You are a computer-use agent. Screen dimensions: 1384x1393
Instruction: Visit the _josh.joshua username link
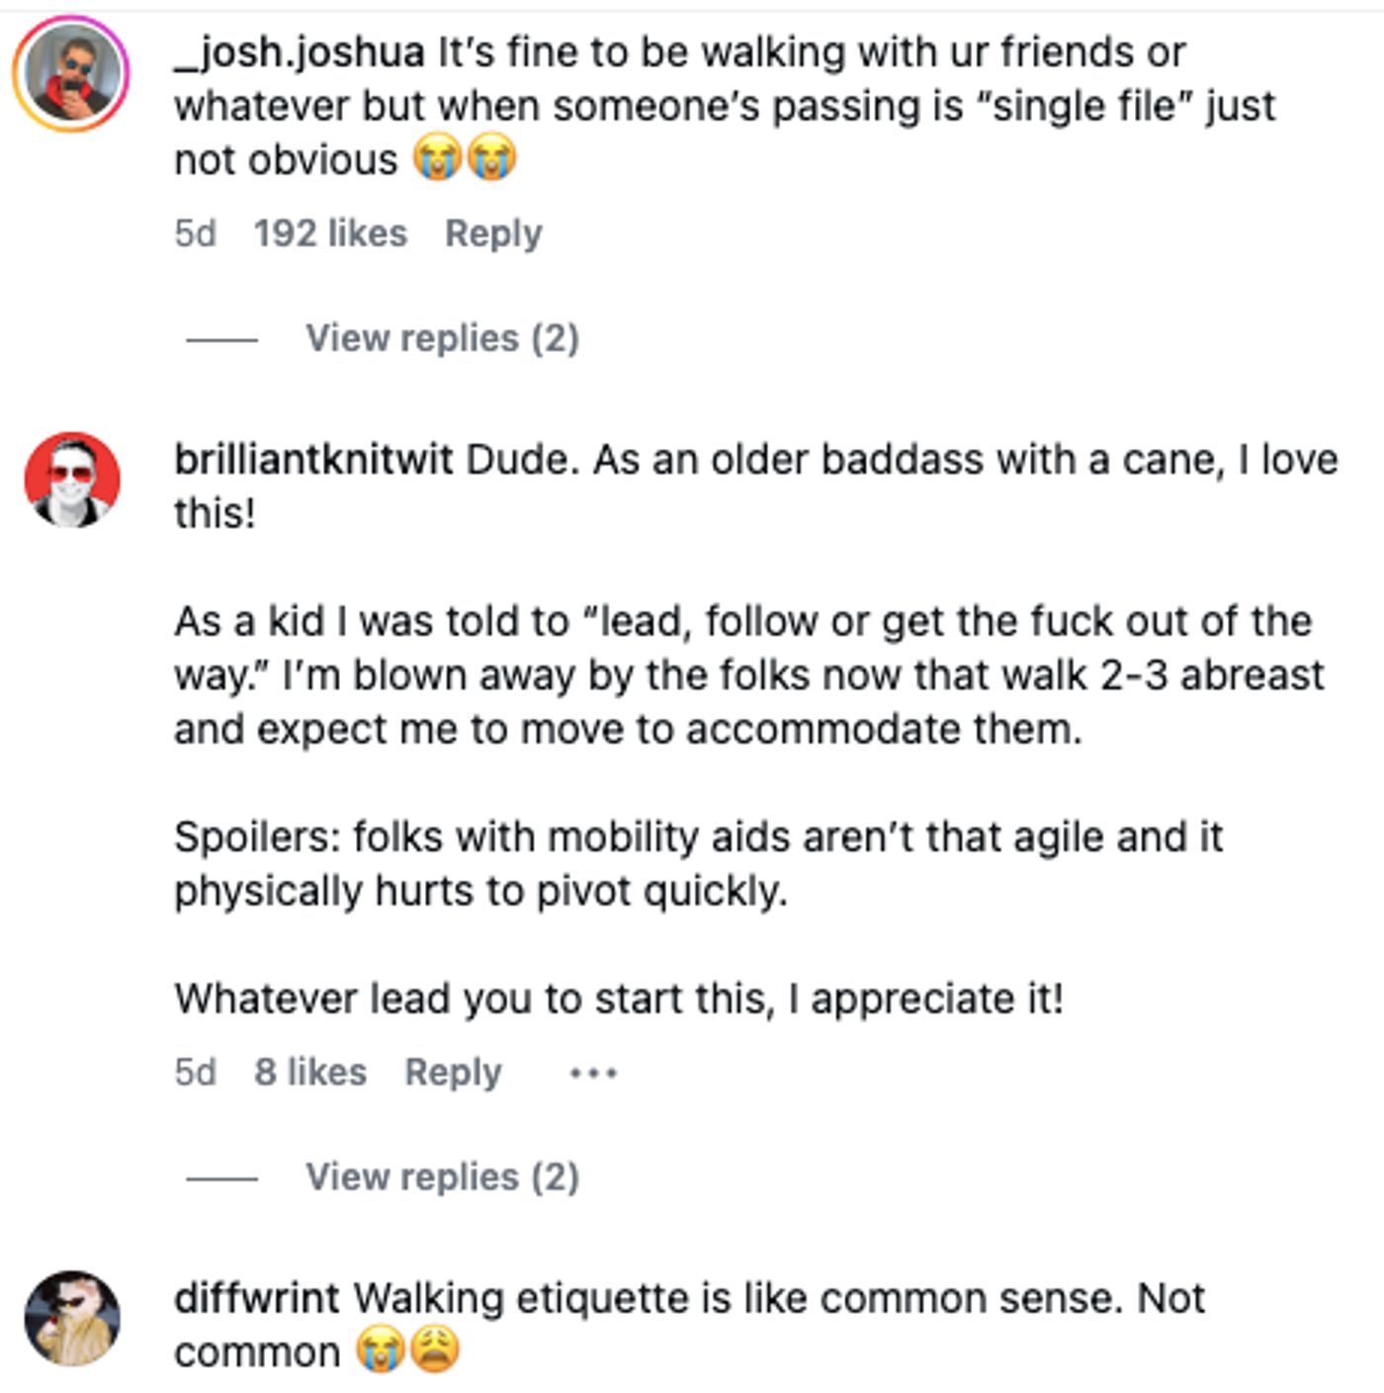coord(300,52)
